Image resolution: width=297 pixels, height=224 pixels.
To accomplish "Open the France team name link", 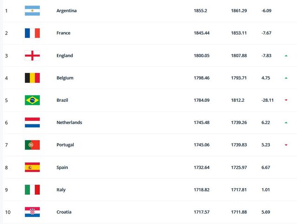I will [x=63, y=33].
